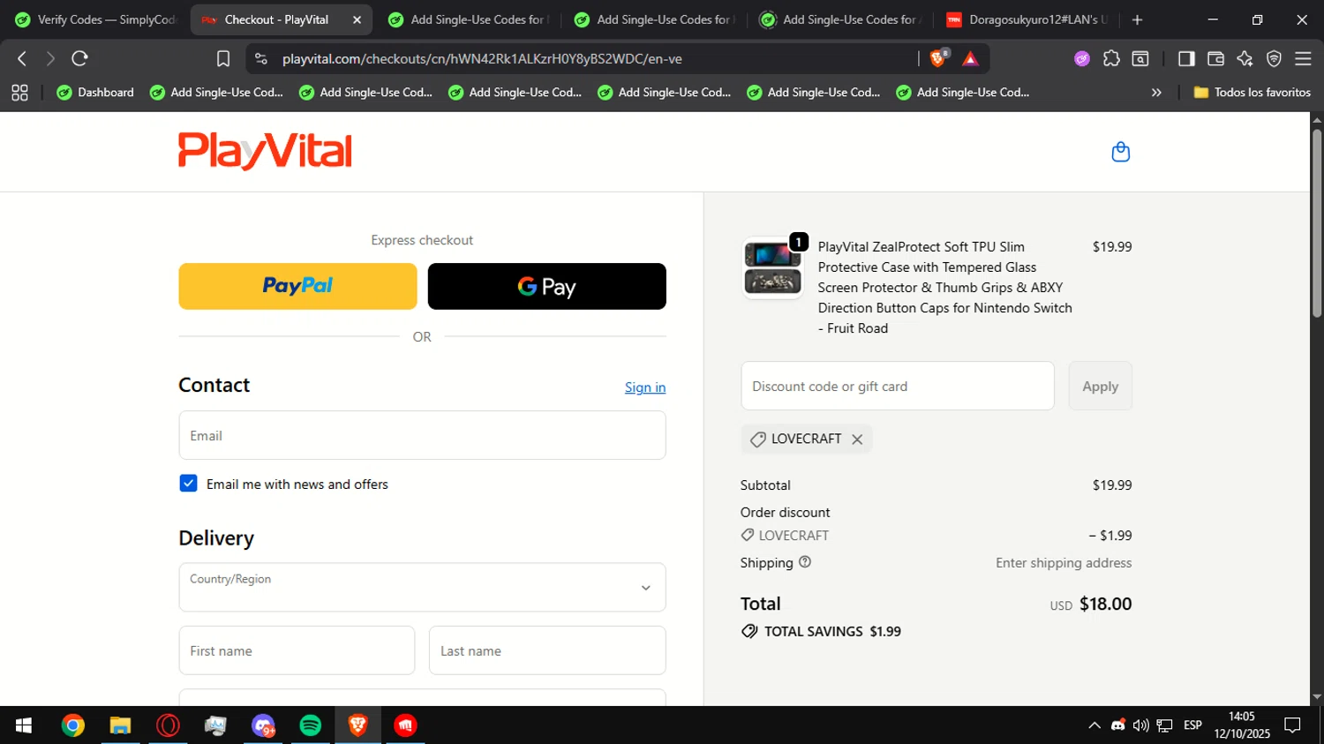Viewport: 1324px width, 744px height.
Task: Open the shopping bag cart icon
Action: tap(1120, 152)
